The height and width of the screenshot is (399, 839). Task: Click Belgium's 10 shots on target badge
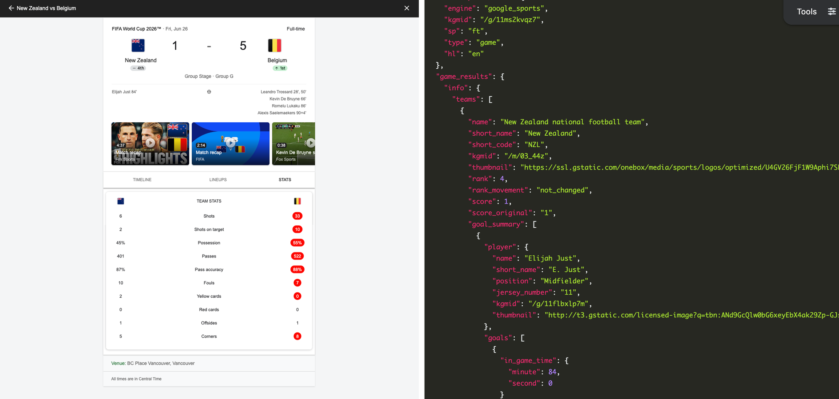point(297,229)
